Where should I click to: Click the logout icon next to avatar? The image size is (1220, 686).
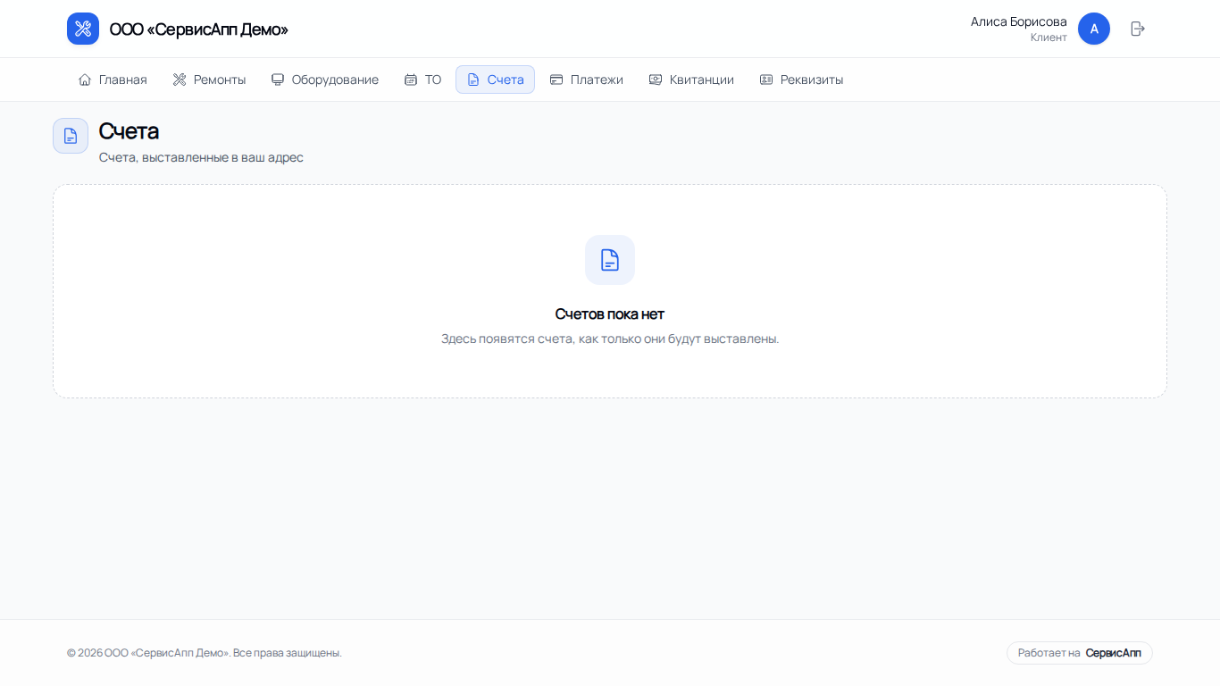(x=1138, y=29)
